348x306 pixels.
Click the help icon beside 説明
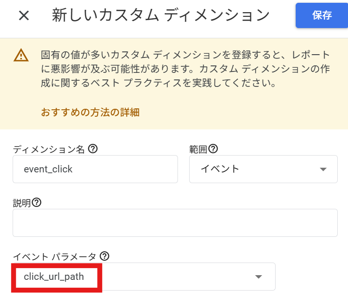point(36,202)
